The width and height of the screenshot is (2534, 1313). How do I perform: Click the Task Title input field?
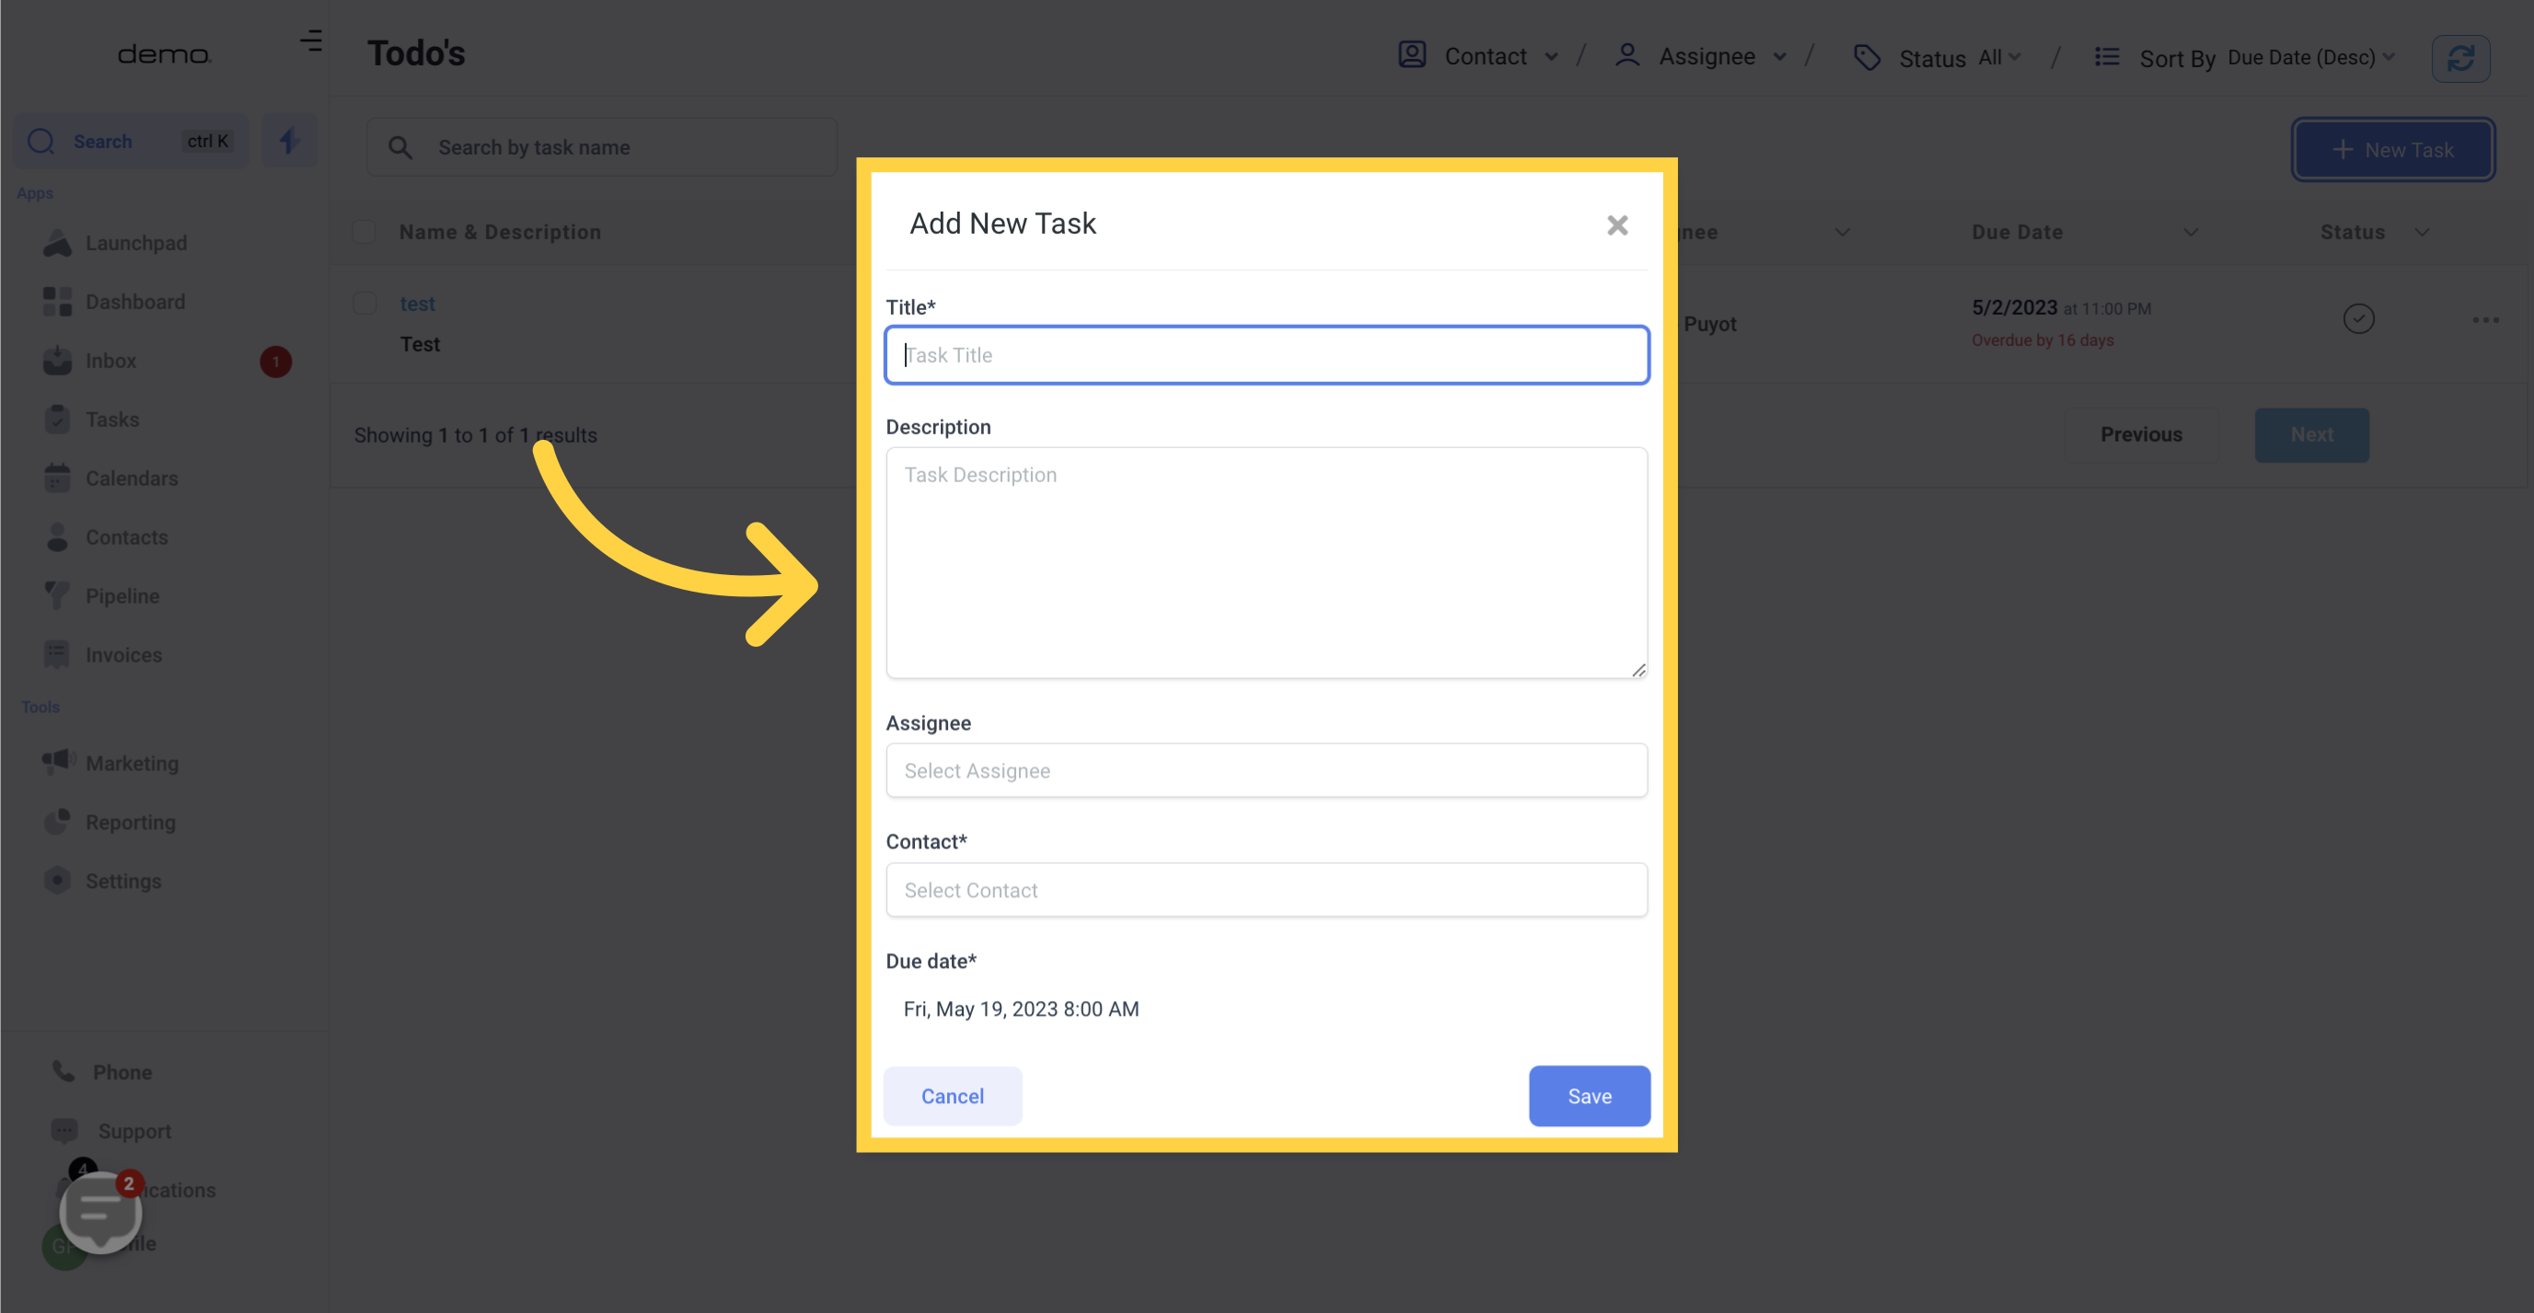(x=1267, y=353)
